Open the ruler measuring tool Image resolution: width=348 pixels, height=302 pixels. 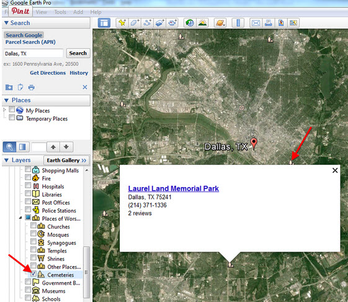tap(238, 23)
